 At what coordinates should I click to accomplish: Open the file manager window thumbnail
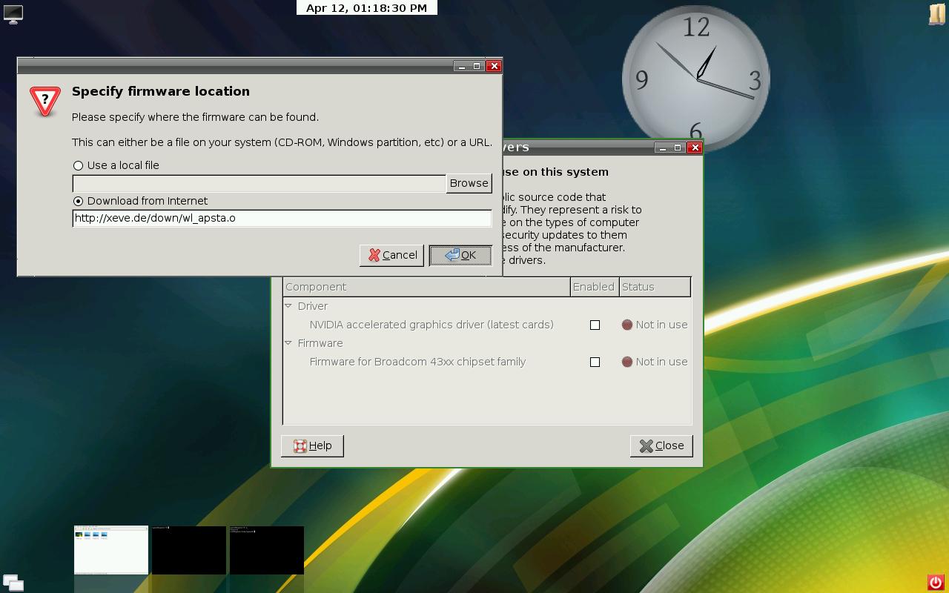tap(111, 550)
